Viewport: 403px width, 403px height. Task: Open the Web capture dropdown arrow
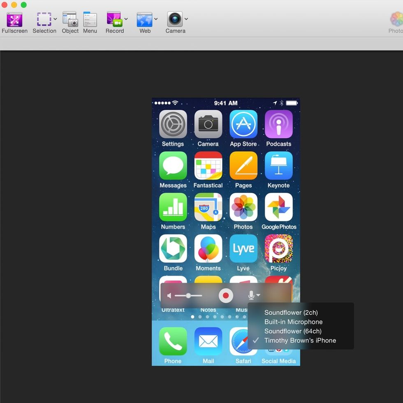[156, 19]
